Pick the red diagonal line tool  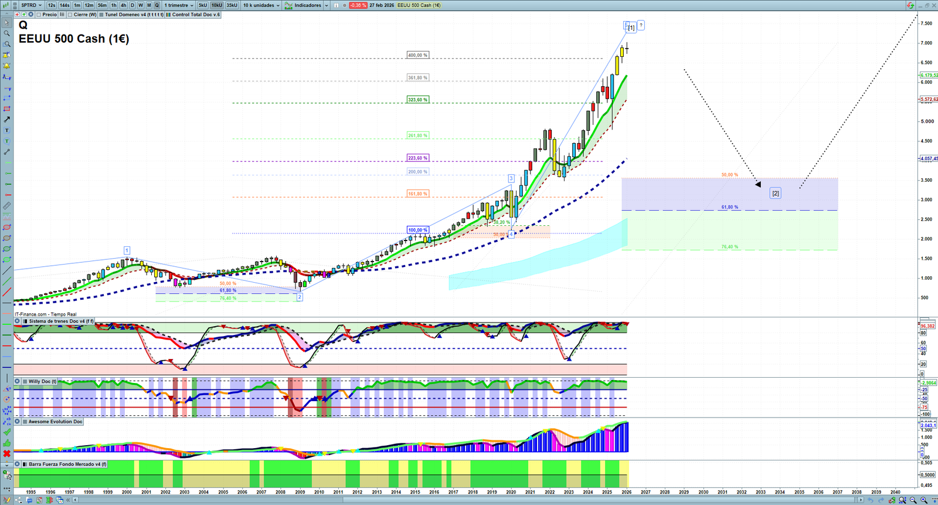(6, 292)
